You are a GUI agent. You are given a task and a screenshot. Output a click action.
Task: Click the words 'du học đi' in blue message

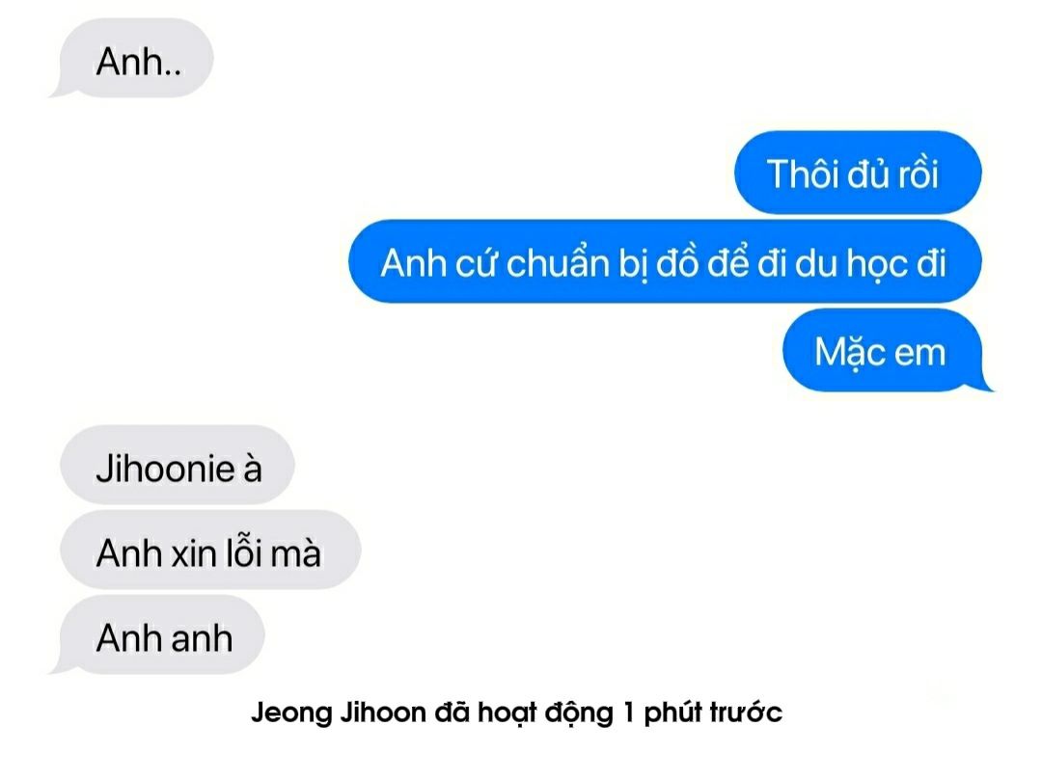870,263
